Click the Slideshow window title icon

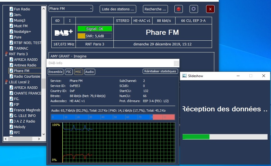click(185, 76)
